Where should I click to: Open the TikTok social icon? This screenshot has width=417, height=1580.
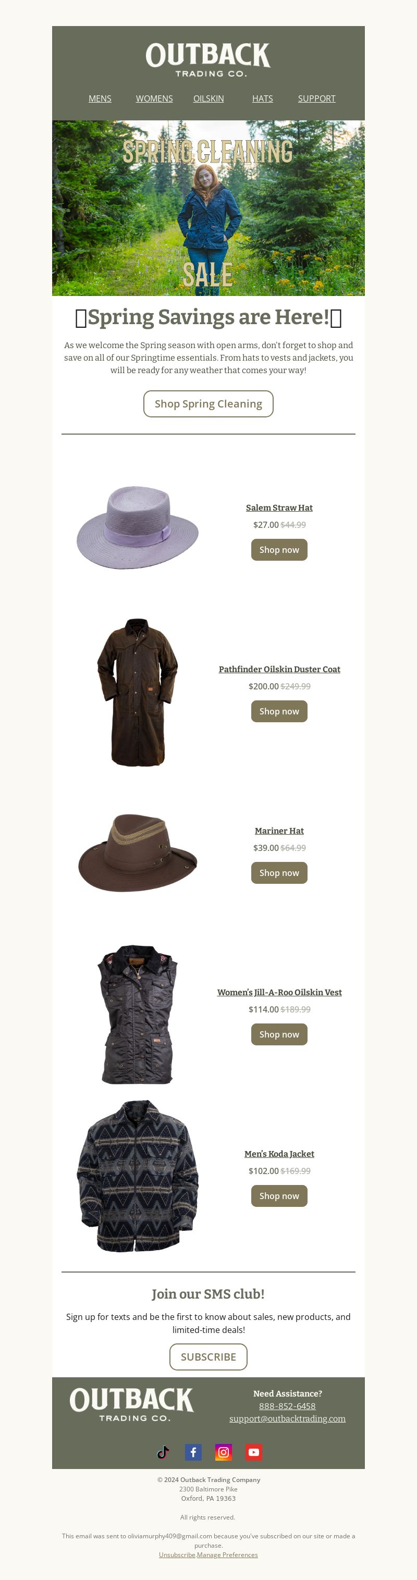[163, 1452]
